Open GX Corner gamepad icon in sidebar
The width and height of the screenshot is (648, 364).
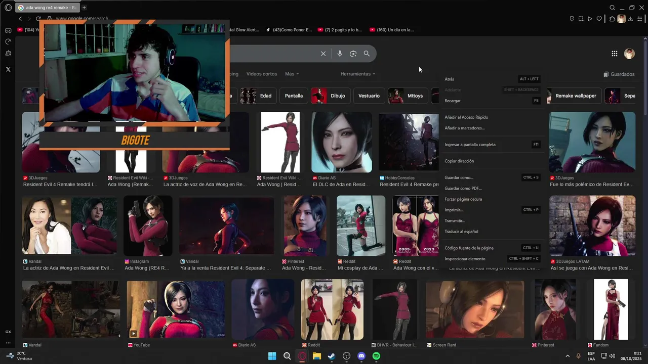[8, 30]
